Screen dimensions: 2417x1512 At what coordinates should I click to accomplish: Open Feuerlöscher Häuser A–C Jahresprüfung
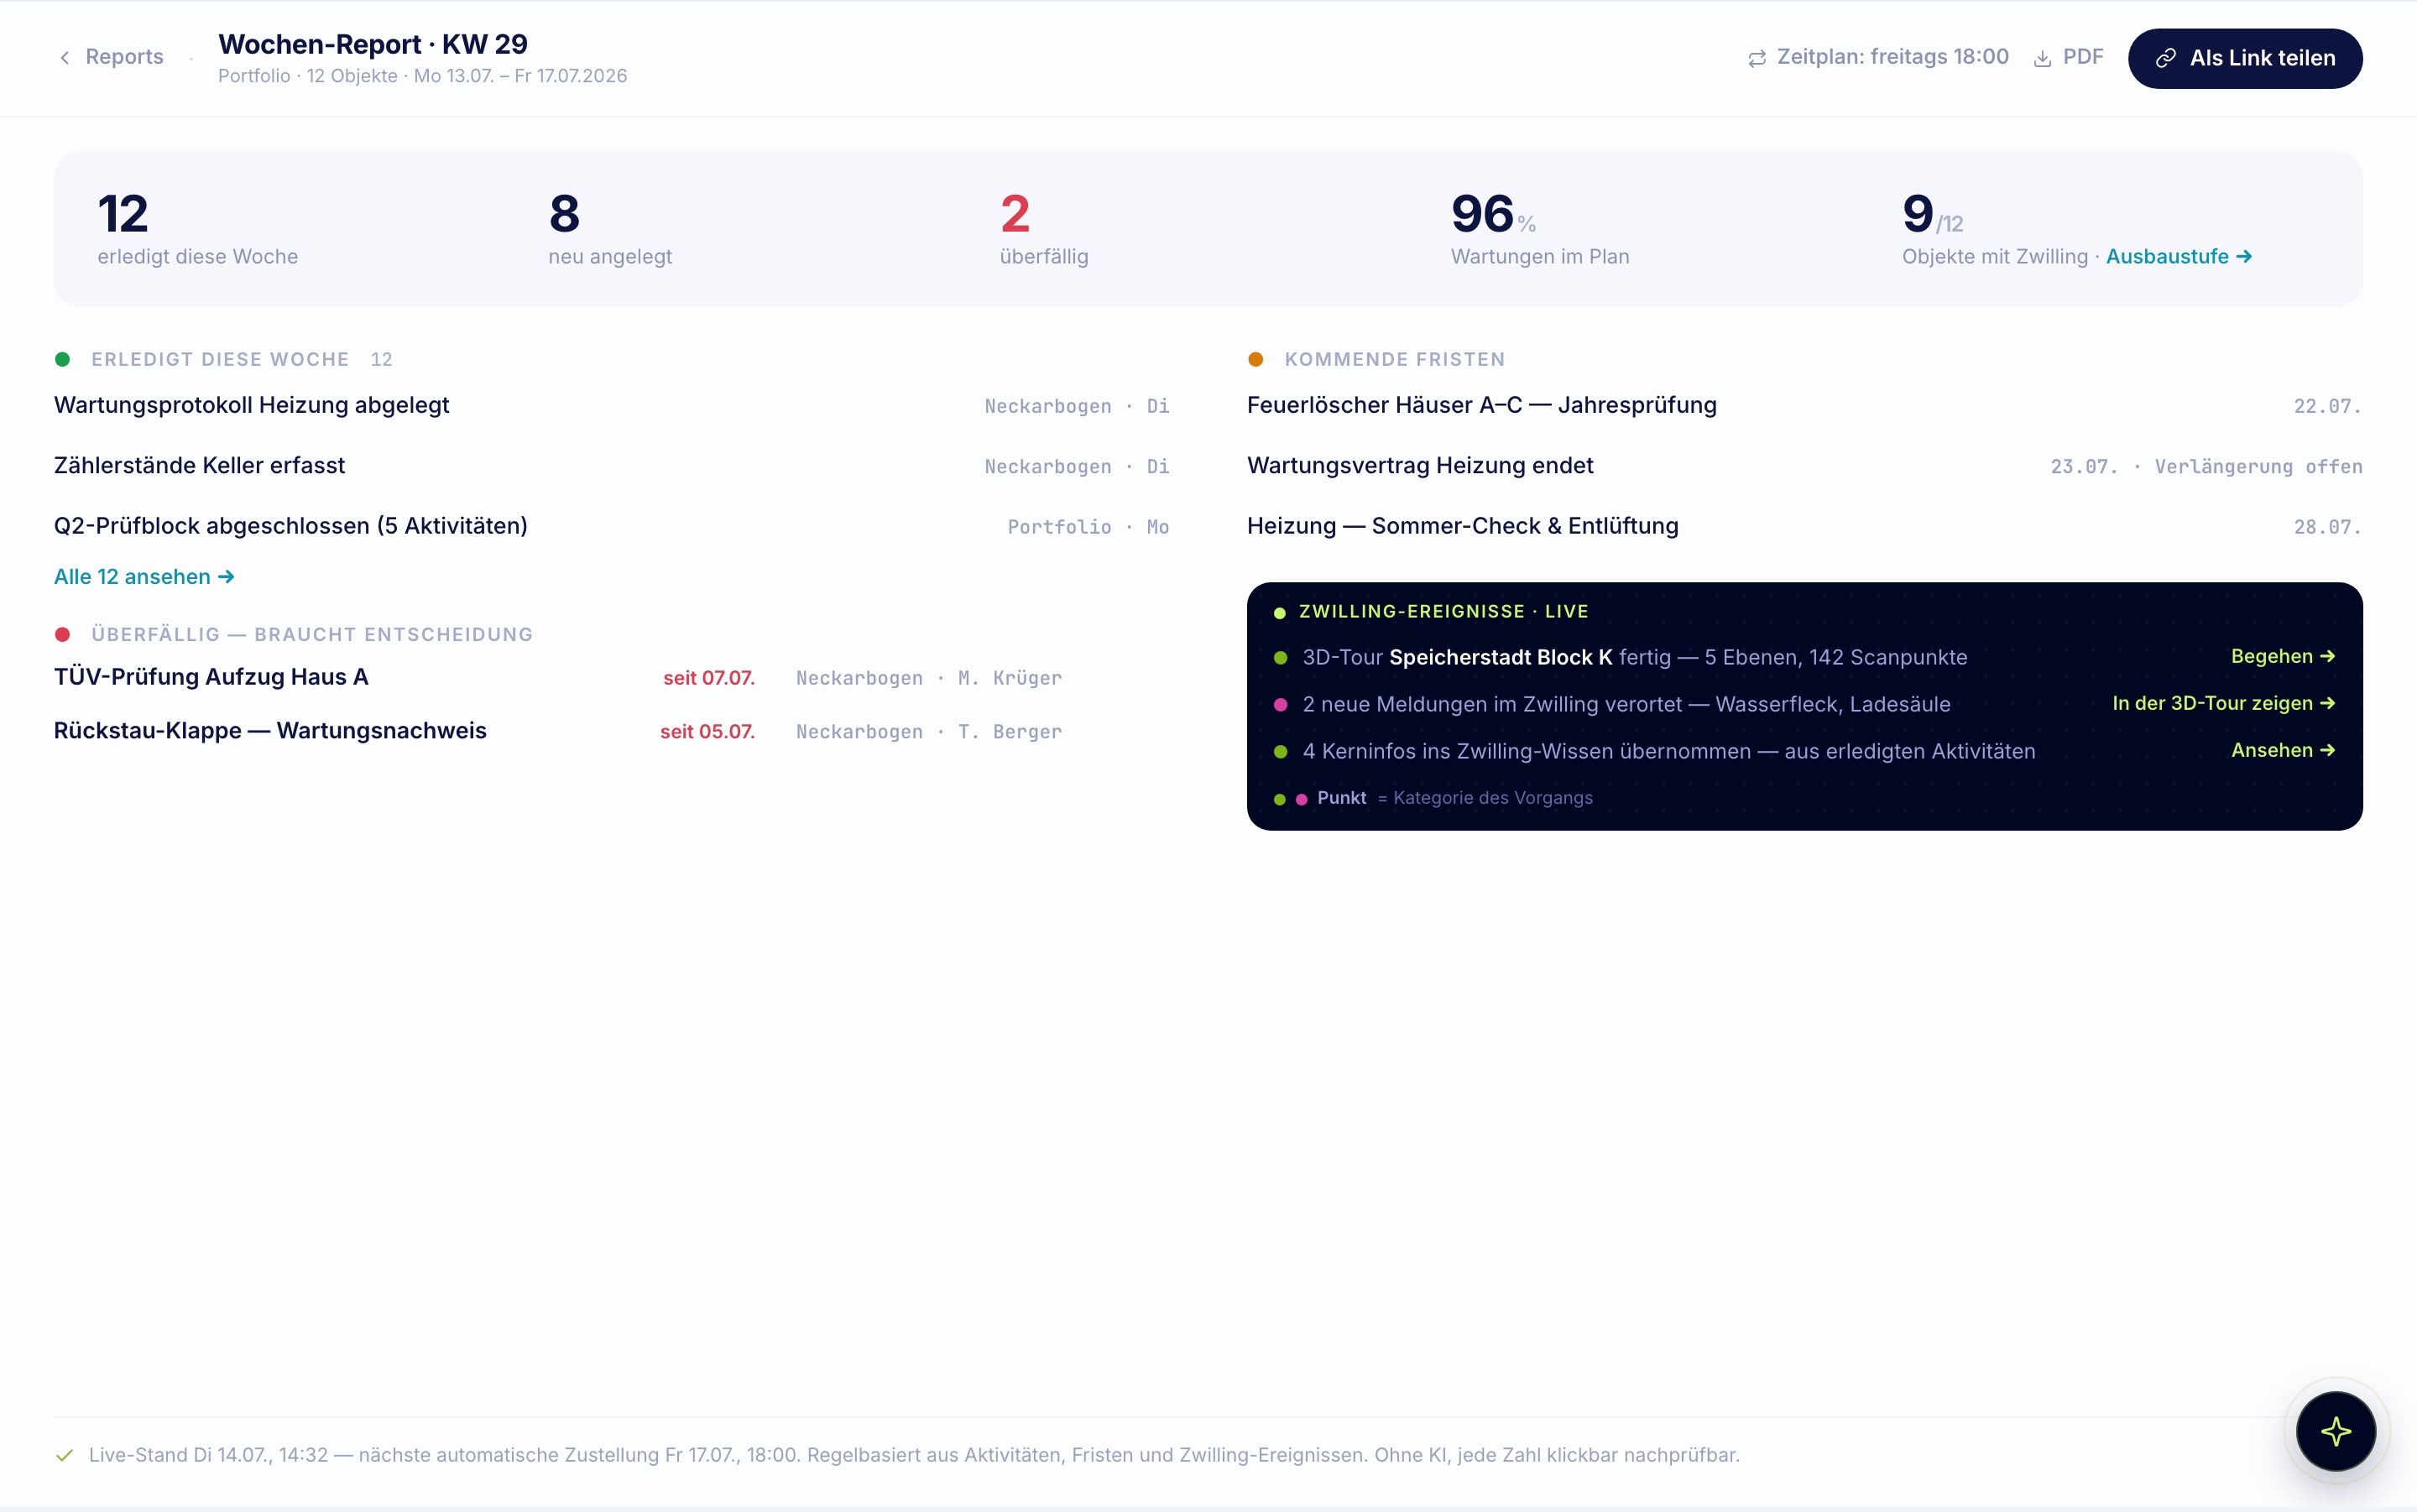pos(1804,405)
